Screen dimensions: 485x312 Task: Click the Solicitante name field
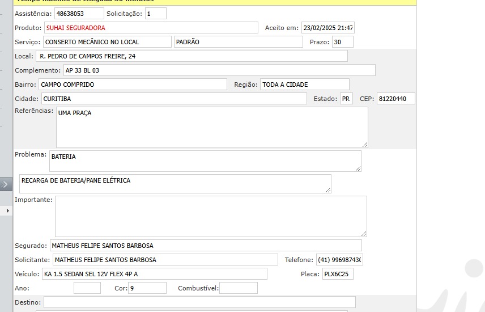[165, 260]
